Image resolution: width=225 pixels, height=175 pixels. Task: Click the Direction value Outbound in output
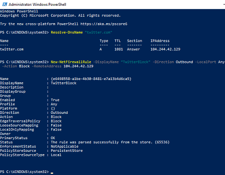(x=59, y=113)
